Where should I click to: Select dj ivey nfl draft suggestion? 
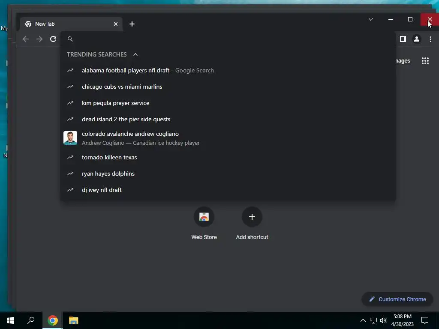coord(228,190)
